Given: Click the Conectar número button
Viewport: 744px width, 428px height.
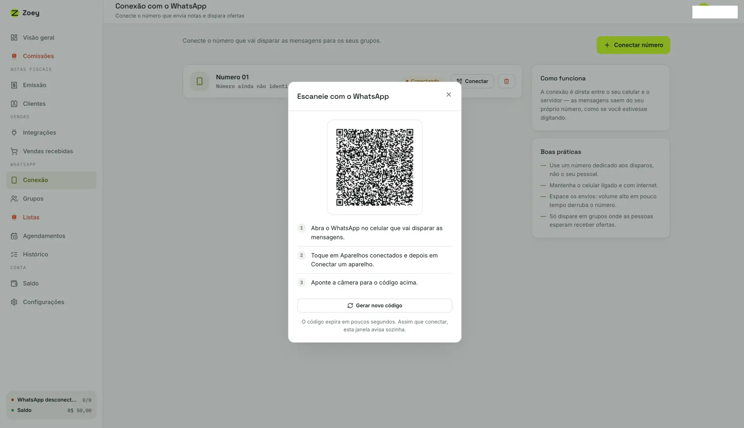Looking at the screenshot, I should (633, 45).
